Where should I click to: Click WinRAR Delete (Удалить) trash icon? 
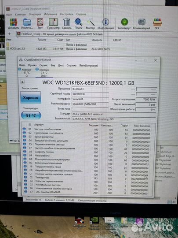pyautogui.click(x=67, y=24)
